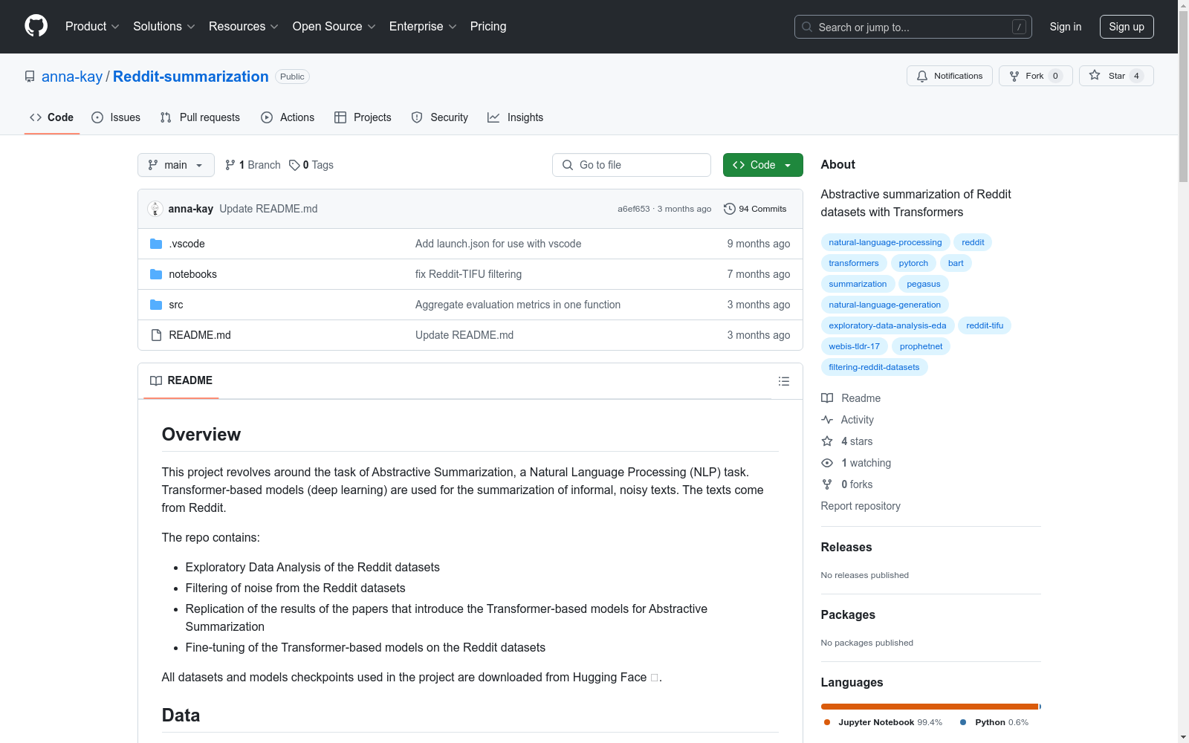Image resolution: width=1189 pixels, height=743 pixels.
Task: Open the reddit-tifu topic tag
Action: (x=985, y=325)
